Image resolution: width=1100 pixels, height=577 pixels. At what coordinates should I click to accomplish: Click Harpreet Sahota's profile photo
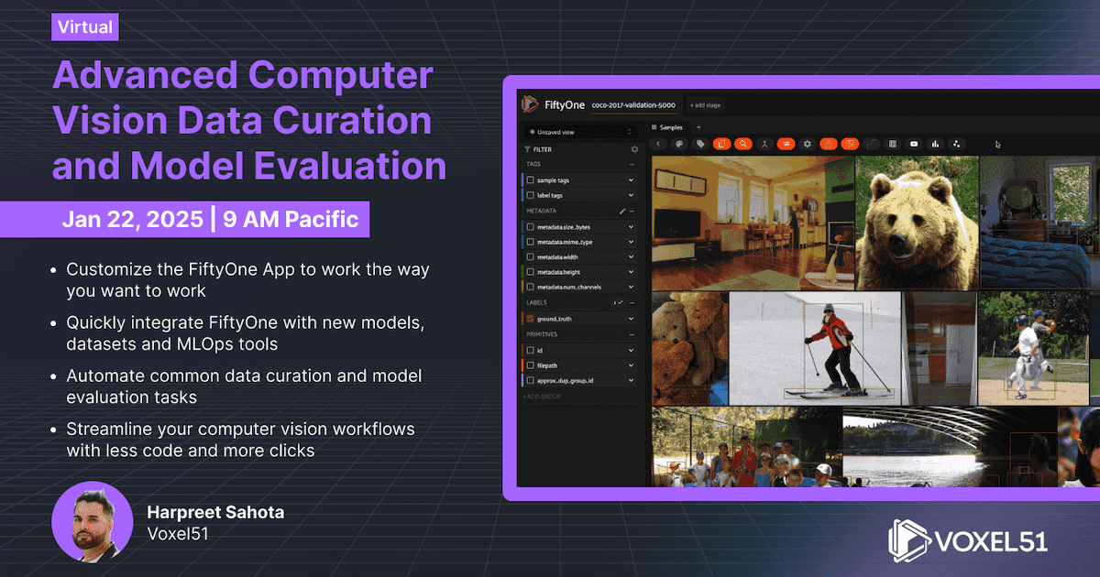93,521
